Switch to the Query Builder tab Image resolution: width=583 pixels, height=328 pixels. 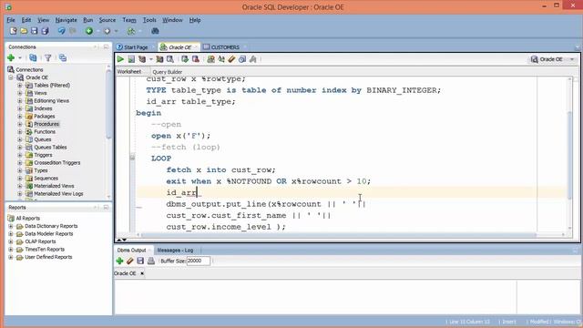click(x=168, y=72)
